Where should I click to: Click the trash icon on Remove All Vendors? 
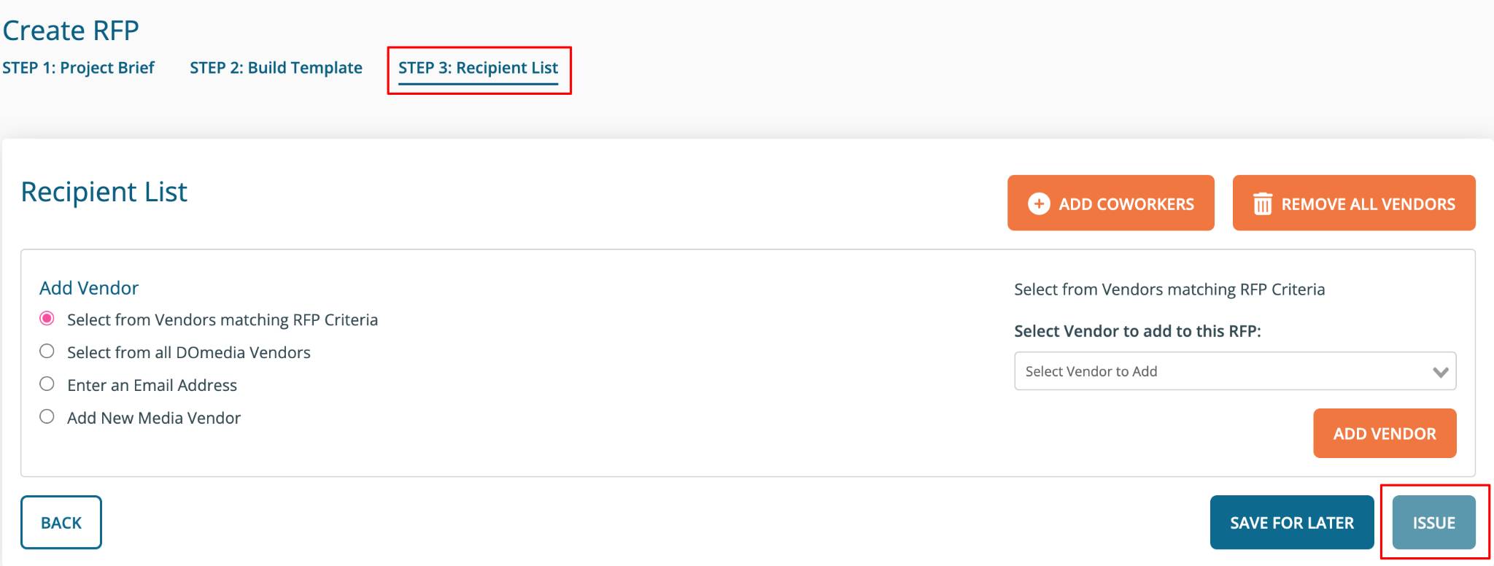1263,203
